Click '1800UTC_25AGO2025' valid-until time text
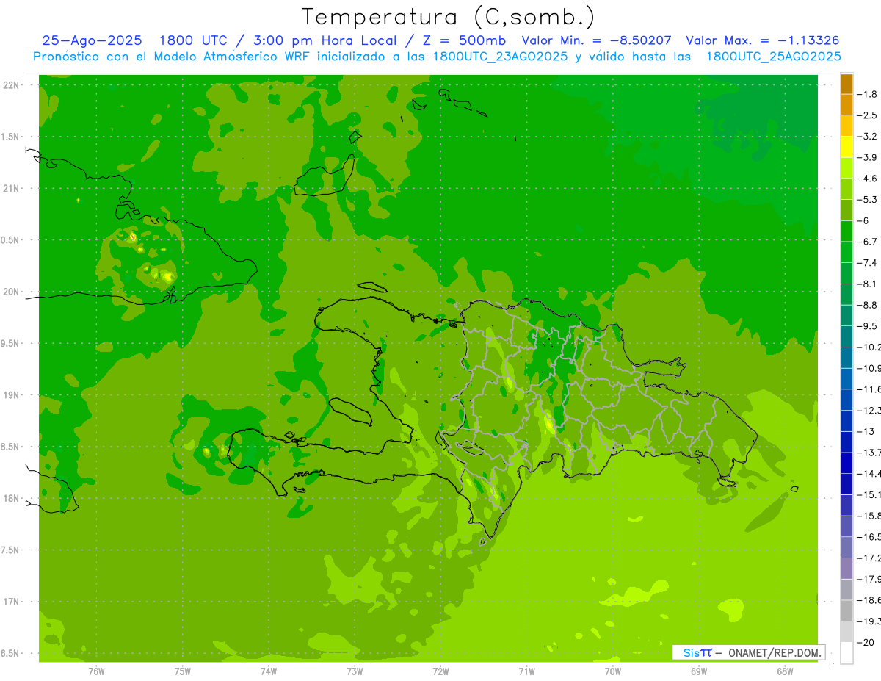The image size is (881, 681). 774,57
